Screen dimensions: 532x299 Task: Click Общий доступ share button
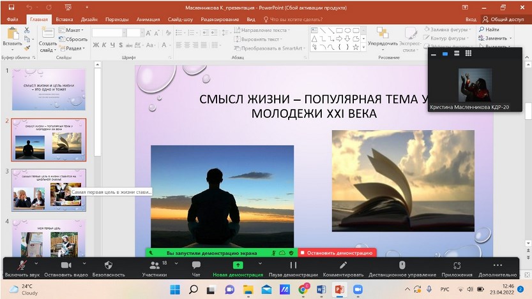[x=503, y=20]
